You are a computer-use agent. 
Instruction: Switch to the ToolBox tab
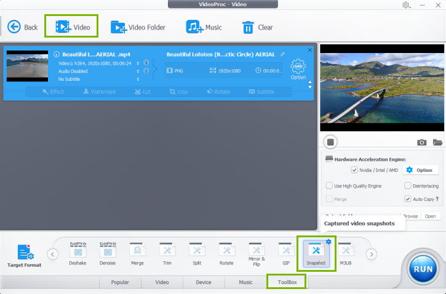click(287, 282)
